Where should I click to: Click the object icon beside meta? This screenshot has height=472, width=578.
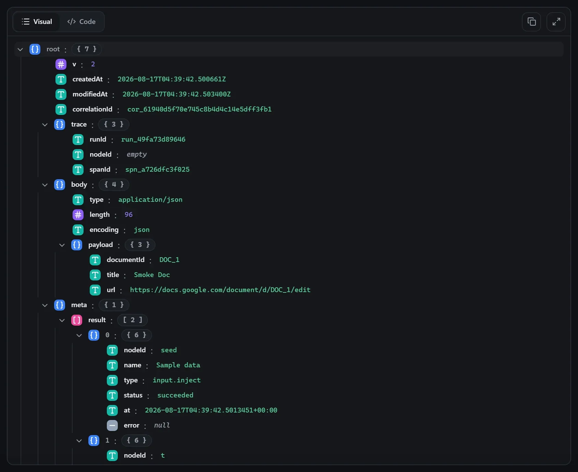coord(60,305)
